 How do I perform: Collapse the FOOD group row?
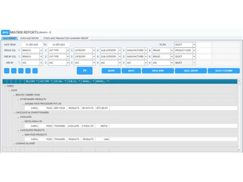[9, 90]
